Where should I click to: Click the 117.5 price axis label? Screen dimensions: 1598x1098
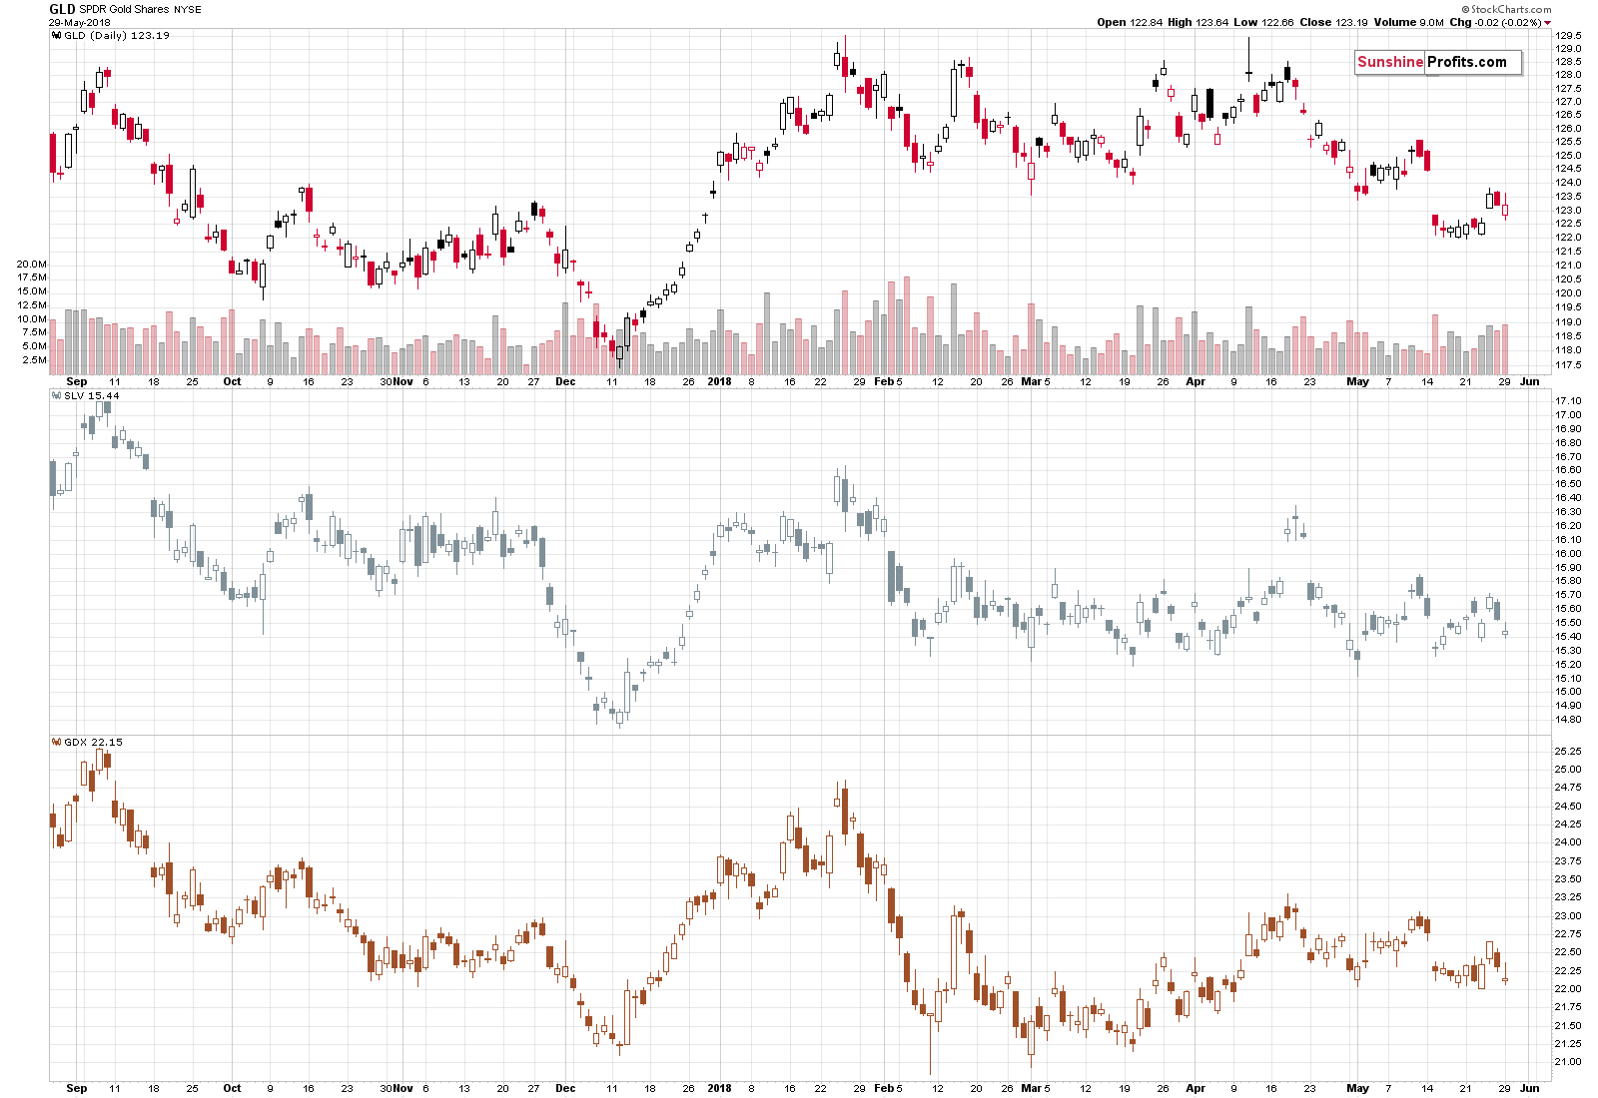click(x=1567, y=364)
